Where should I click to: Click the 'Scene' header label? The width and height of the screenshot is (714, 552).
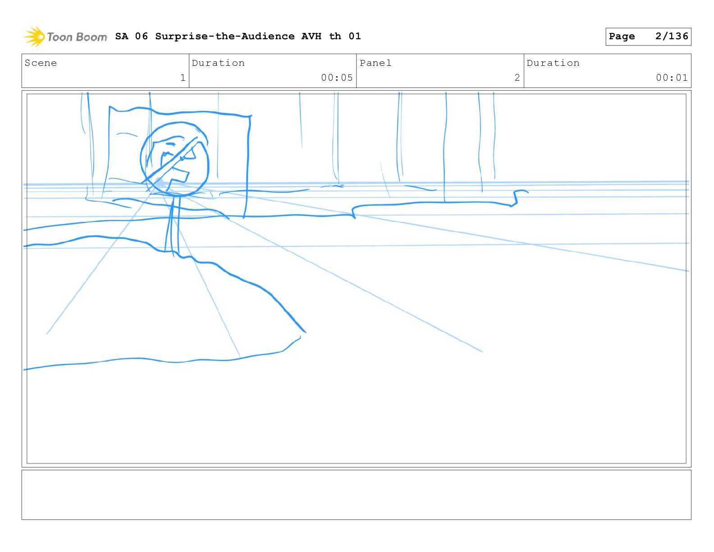[41, 63]
